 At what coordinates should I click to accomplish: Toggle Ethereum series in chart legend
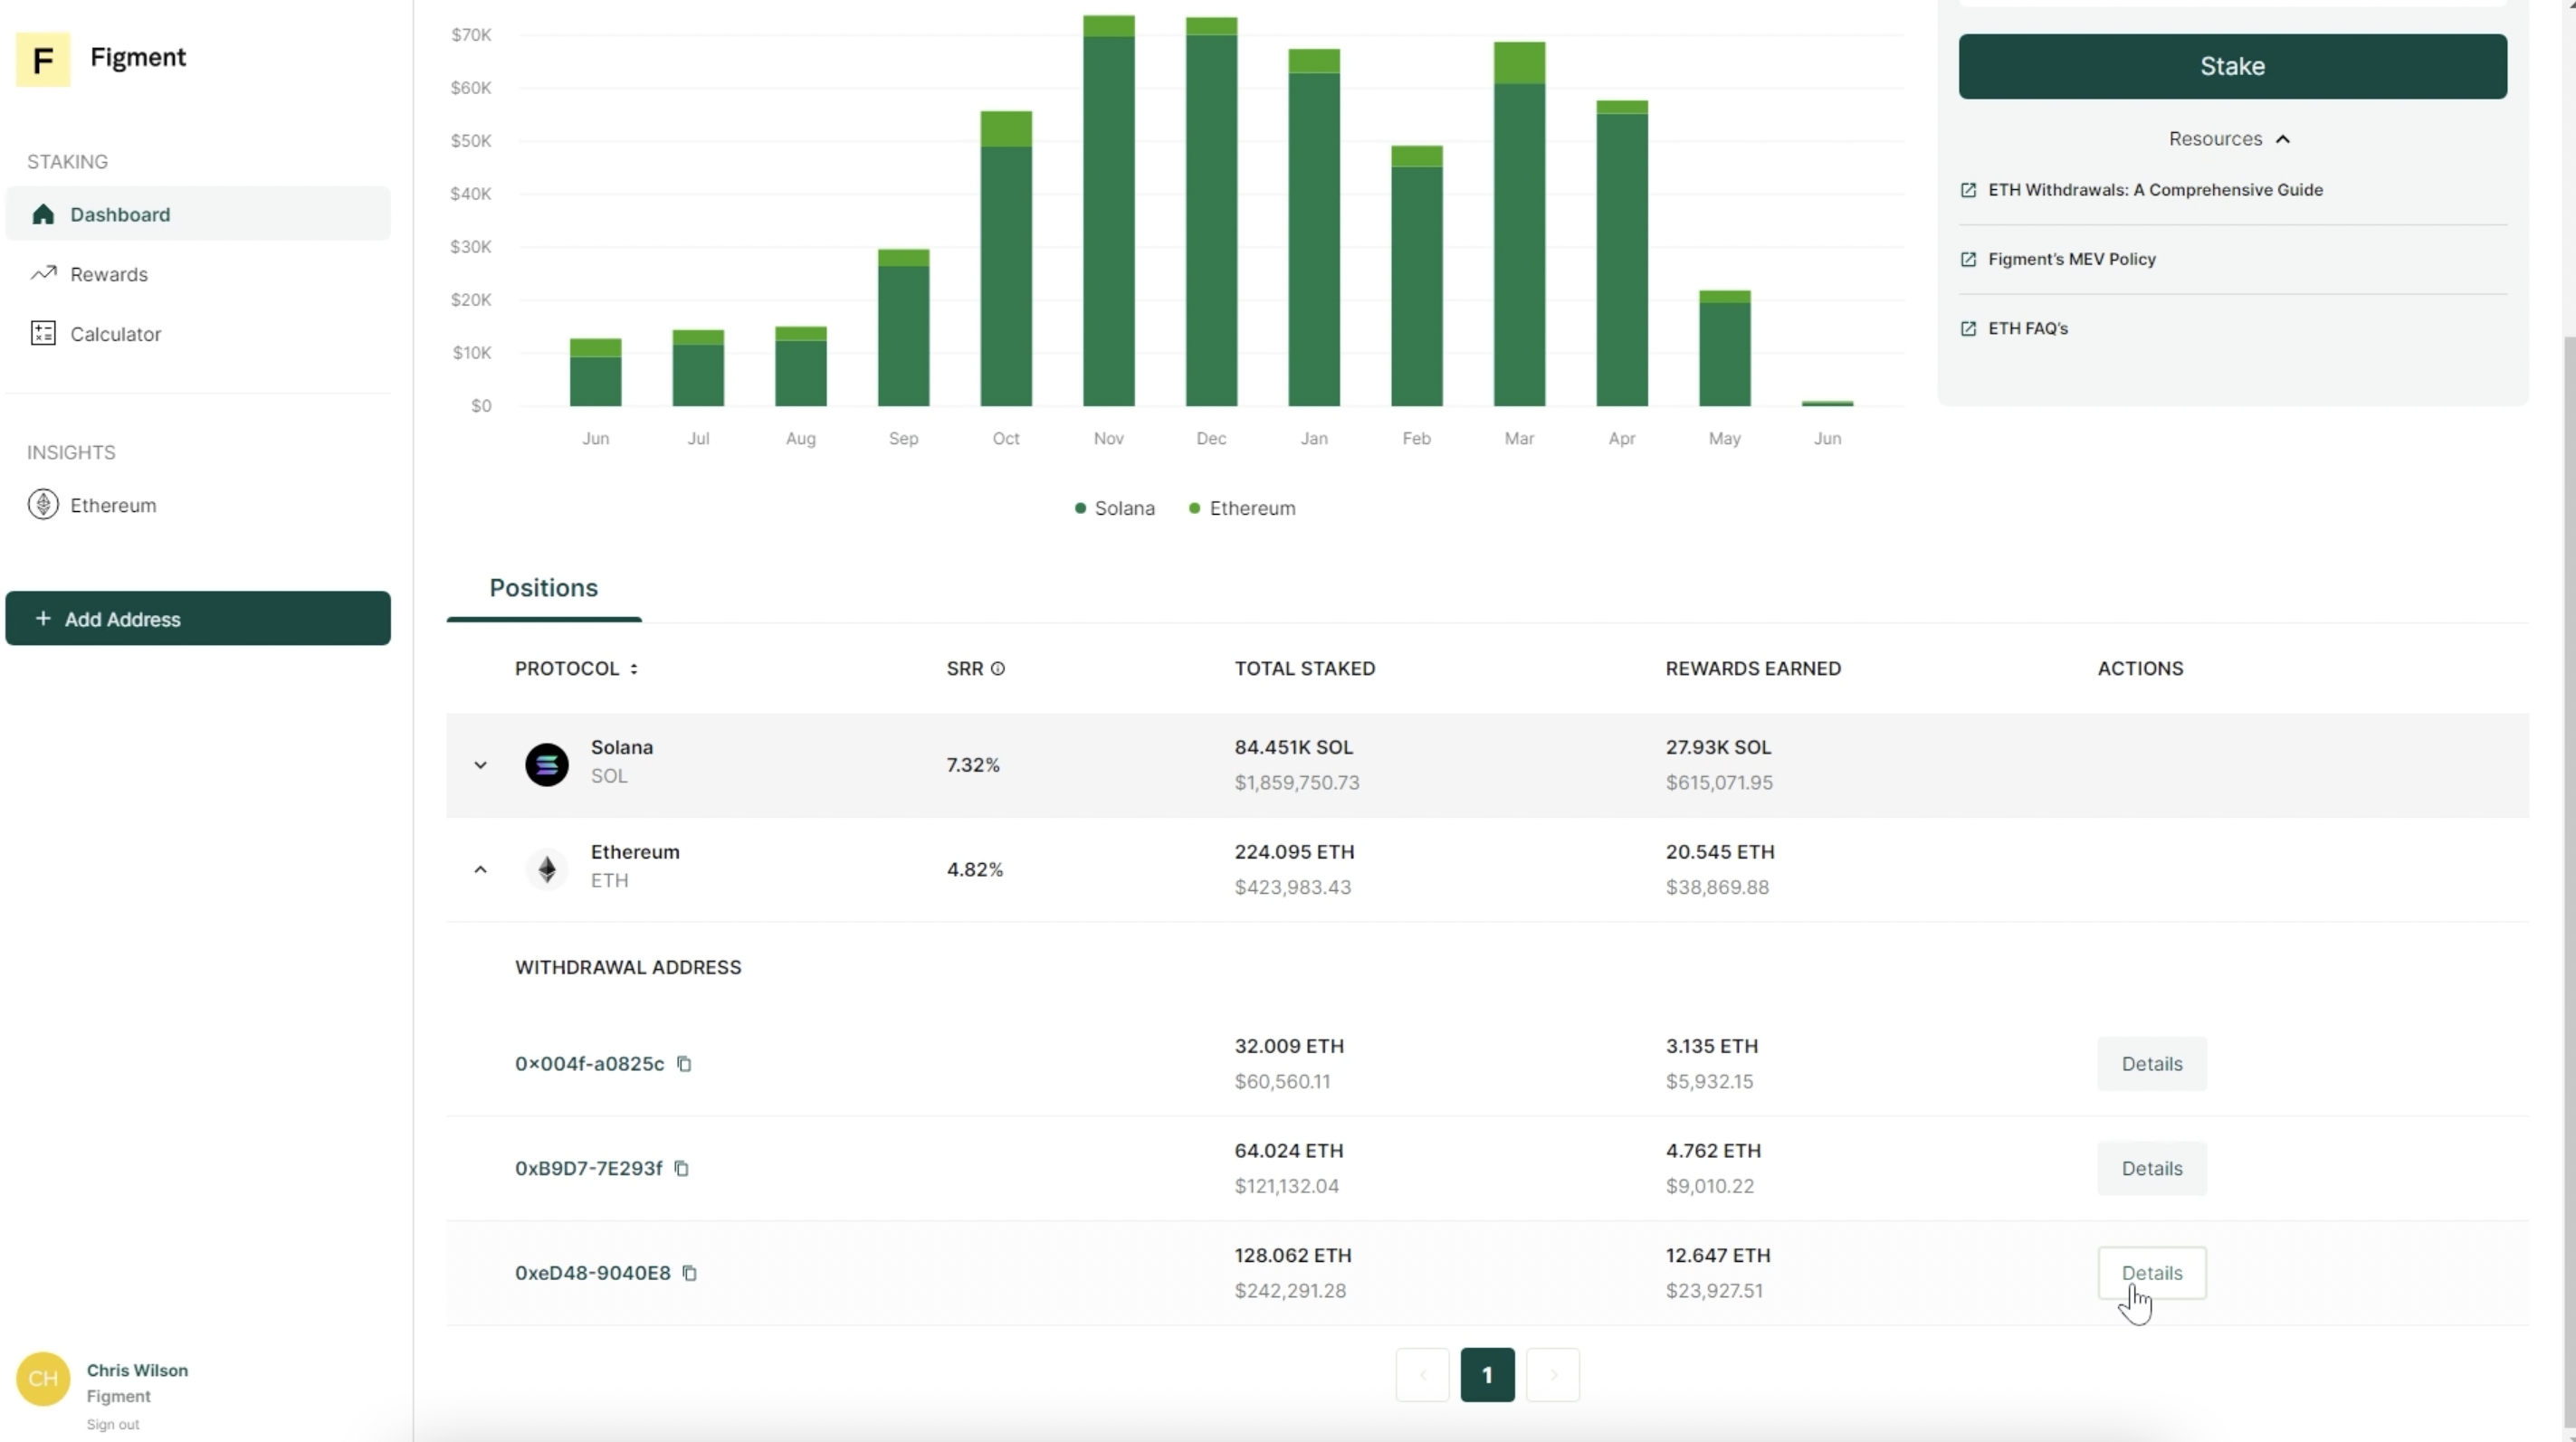(1242, 508)
